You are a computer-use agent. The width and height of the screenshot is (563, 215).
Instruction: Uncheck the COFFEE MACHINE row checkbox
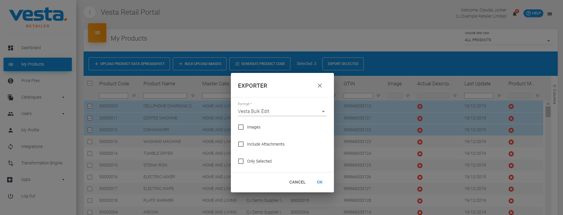[90, 118]
